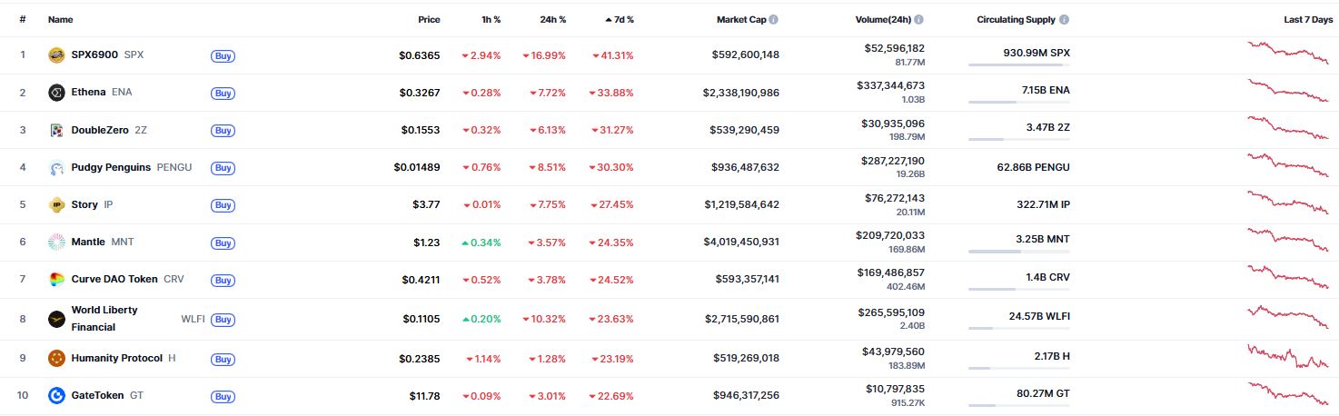Click the DoubleZero coin logo icon

[x=56, y=130]
